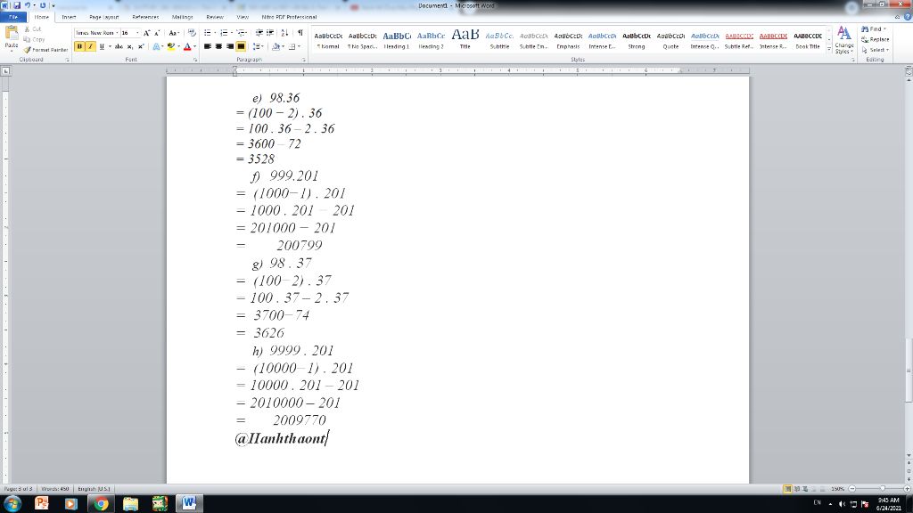Click the zoom slider handle
913x513 pixels.
tap(883, 489)
